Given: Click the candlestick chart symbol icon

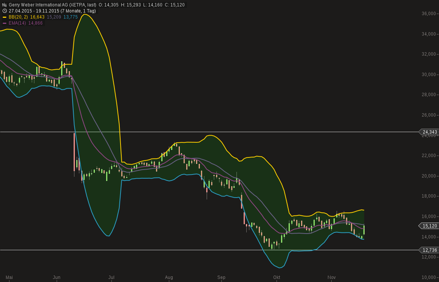Looking at the screenshot, I should 4,5.
